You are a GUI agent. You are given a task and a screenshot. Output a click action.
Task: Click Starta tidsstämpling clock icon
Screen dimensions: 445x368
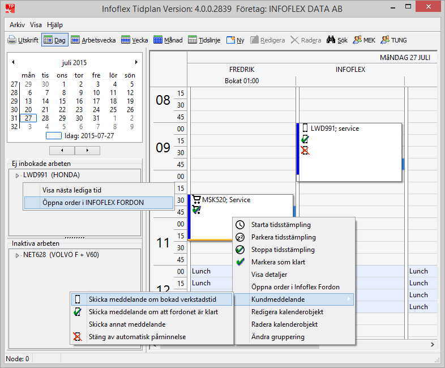(x=240, y=225)
